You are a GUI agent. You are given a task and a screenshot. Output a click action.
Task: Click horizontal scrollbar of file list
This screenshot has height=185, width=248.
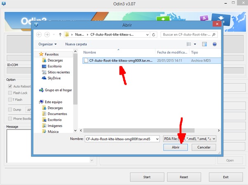point(139,130)
